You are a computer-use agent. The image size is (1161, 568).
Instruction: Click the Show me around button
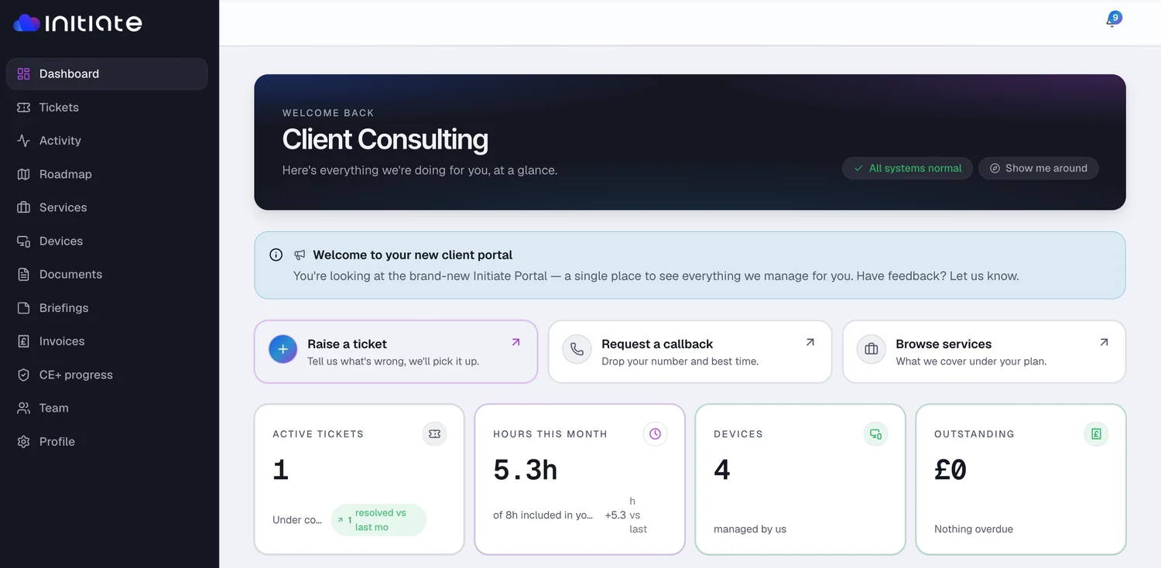1039,168
